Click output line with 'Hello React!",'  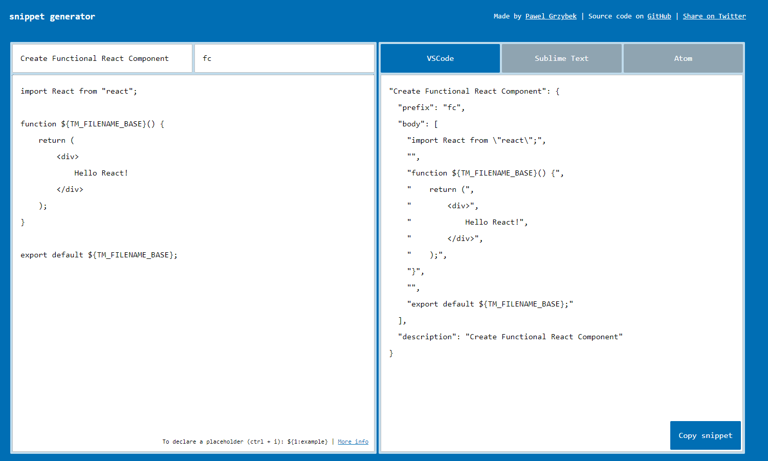click(468, 222)
